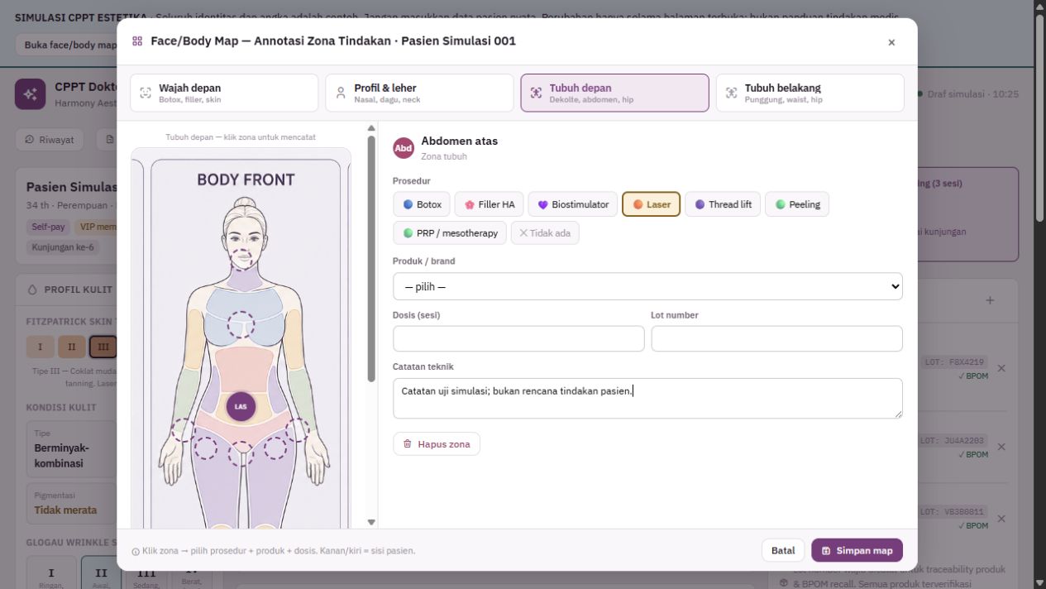
Task: Click the body scan icon on Tubuh belakang
Action: [x=731, y=93]
